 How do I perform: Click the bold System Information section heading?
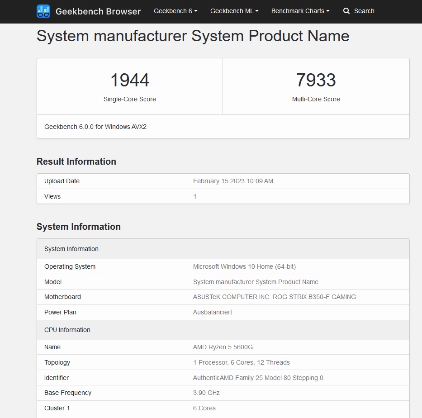[79, 227]
